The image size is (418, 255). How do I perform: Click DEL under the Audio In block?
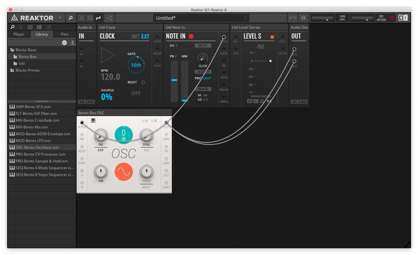pyautogui.click(x=82, y=101)
